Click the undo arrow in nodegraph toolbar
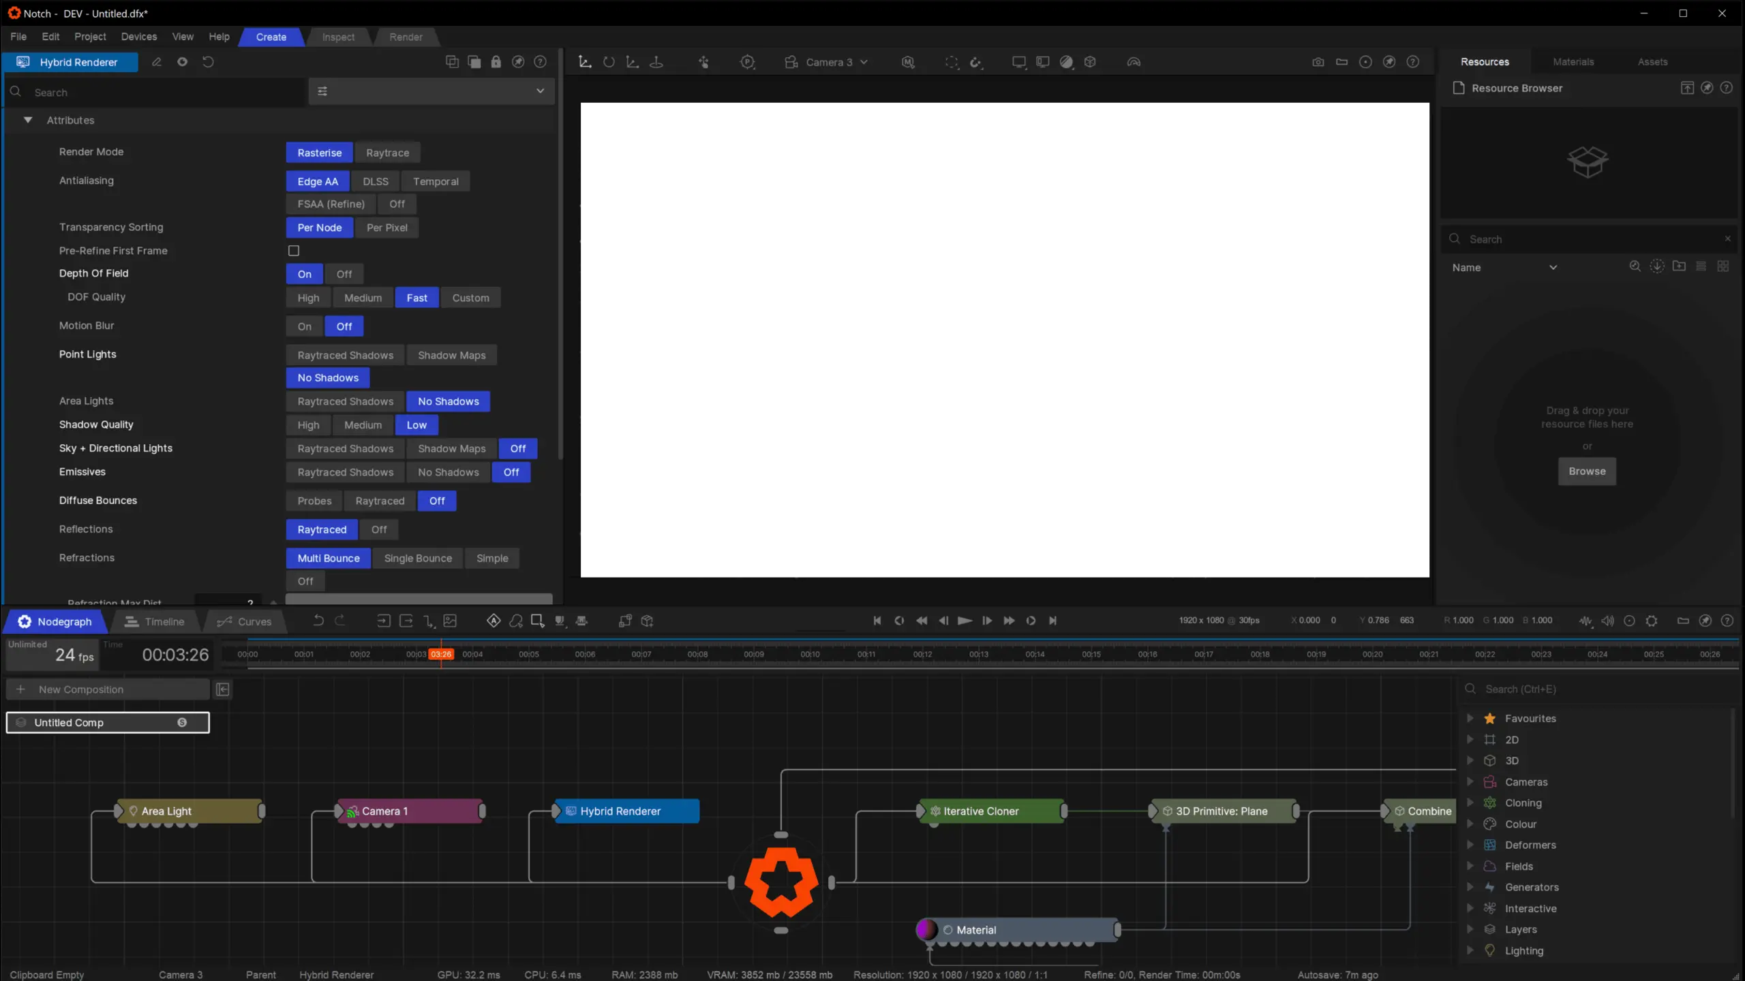 [318, 621]
